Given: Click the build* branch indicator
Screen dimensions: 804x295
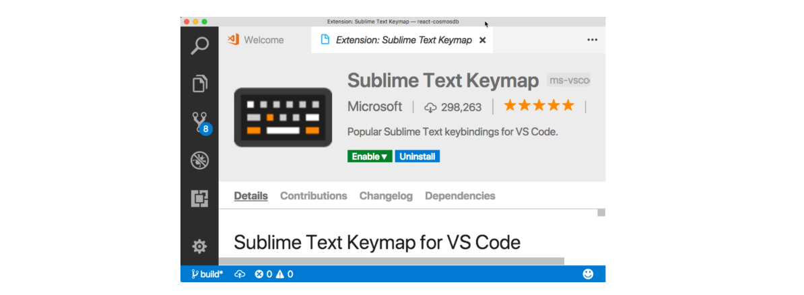Looking at the screenshot, I should coord(207,274).
